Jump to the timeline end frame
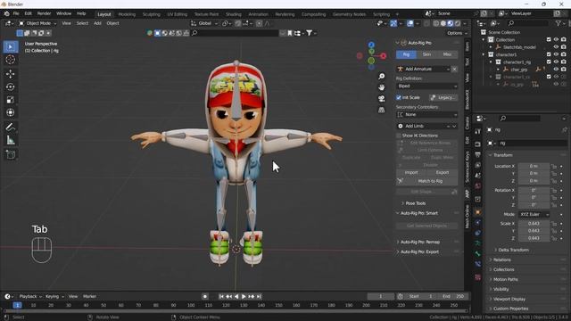This screenshot has width=571, height=321. coord(259,297)
